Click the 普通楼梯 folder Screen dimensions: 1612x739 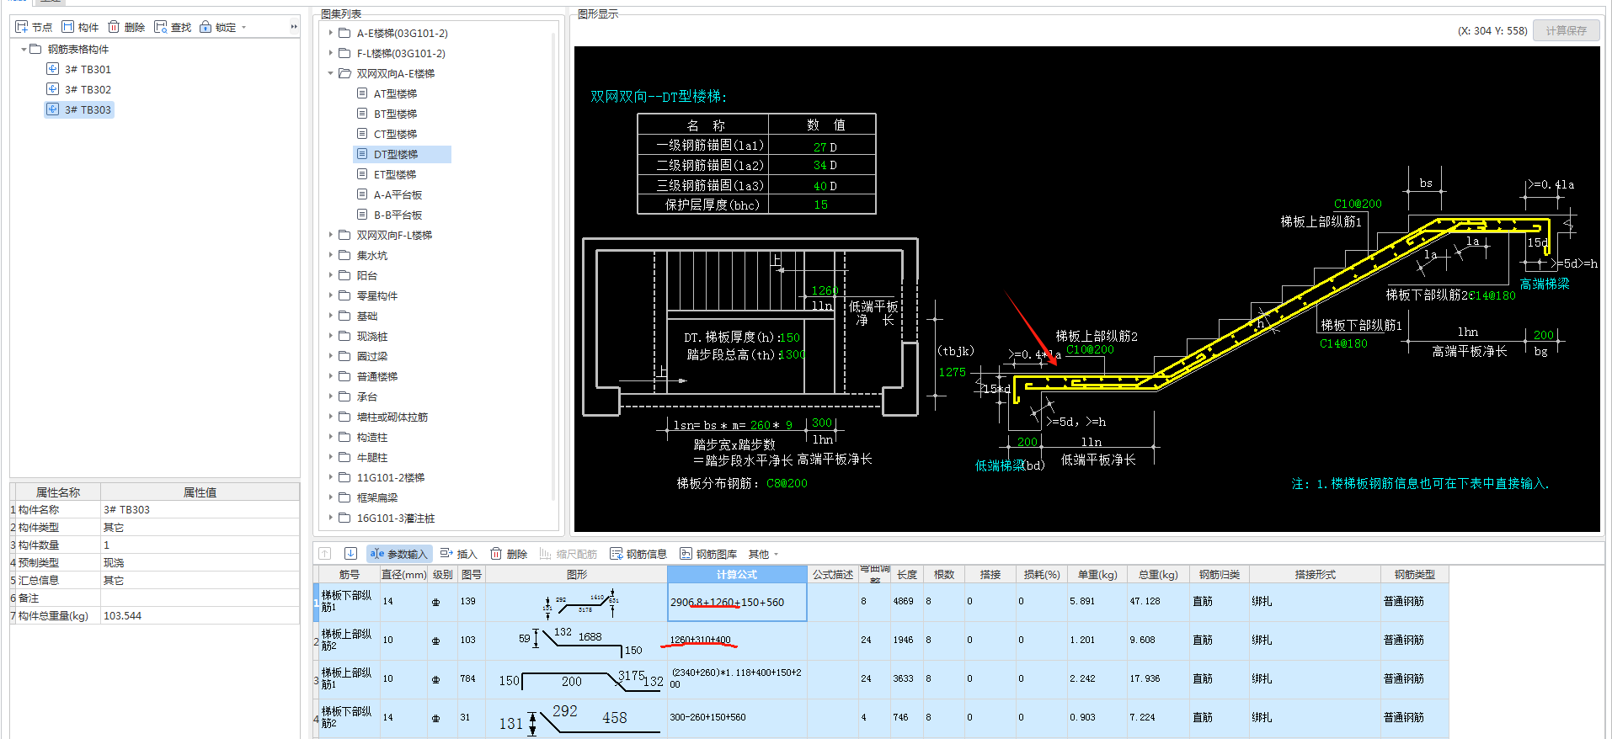click(376, 377)
